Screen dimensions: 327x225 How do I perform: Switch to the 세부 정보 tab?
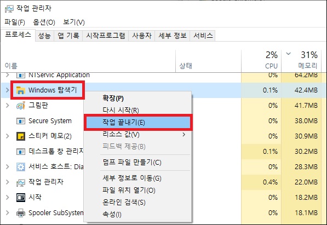pyautogui.click(x=173, y=36)
